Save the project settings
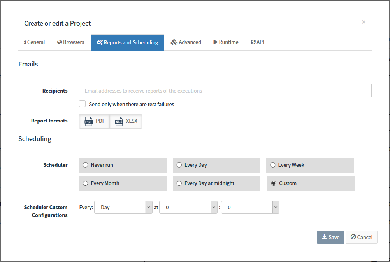 [330, 237]
